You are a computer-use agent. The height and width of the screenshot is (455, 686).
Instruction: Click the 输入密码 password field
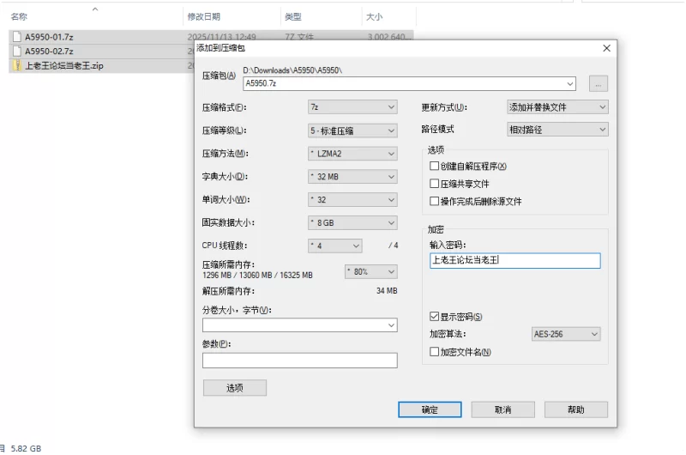[515, 261]
